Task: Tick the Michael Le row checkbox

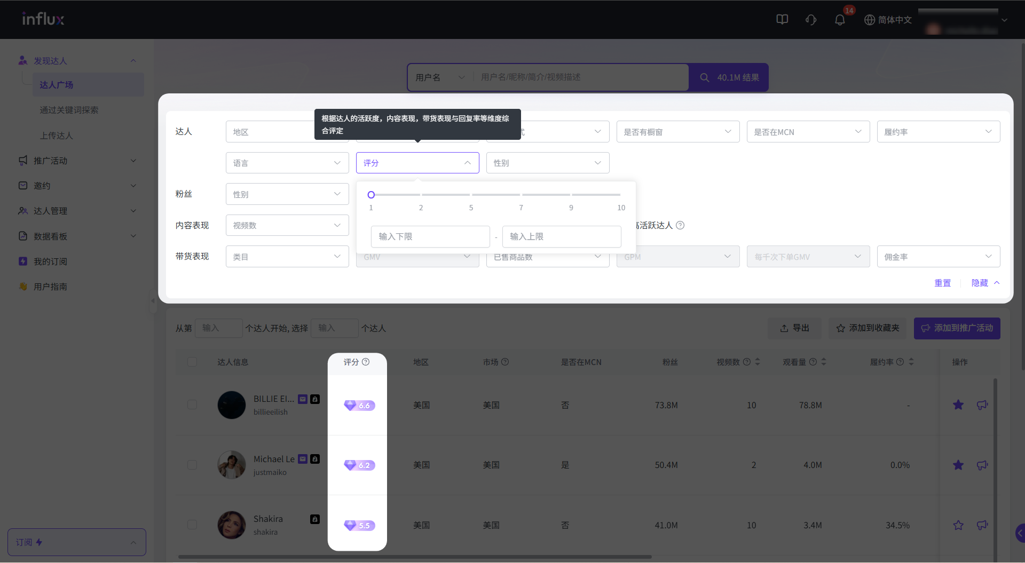Action: [x=192, y=465]
